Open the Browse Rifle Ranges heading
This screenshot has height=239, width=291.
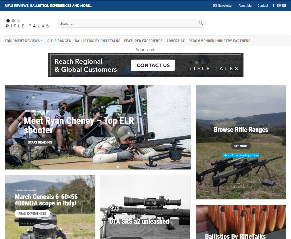(241, 129)
